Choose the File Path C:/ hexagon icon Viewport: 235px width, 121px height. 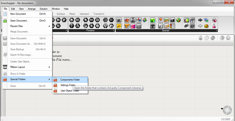tap(111, 20)
